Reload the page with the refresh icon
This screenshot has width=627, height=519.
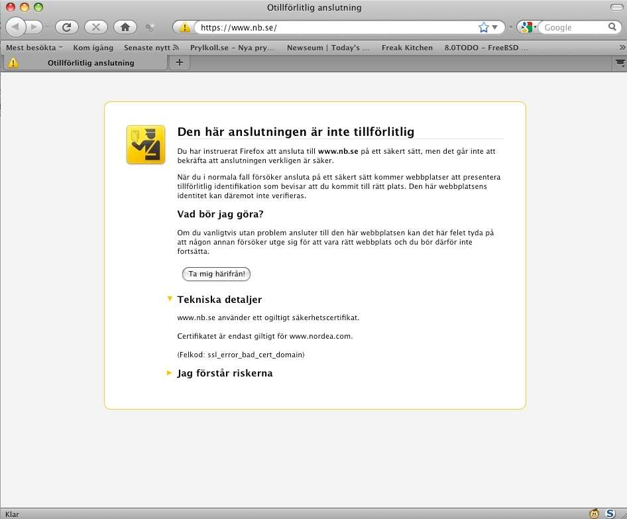66,27
